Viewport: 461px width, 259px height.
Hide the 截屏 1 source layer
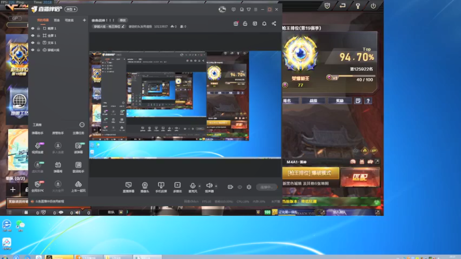click(33, 28)
